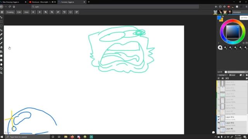Open Firefox from taskbar

click(x=72, y=137)
